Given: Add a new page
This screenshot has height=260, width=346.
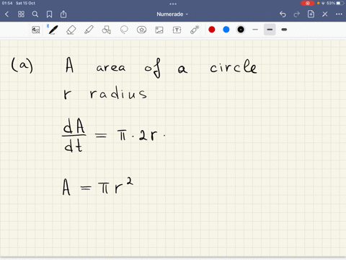Looking at the screenshot, I should point(311,14).
